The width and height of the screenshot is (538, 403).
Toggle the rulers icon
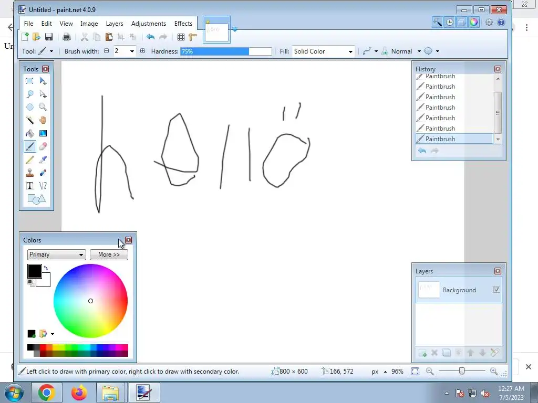pos(192,37)
